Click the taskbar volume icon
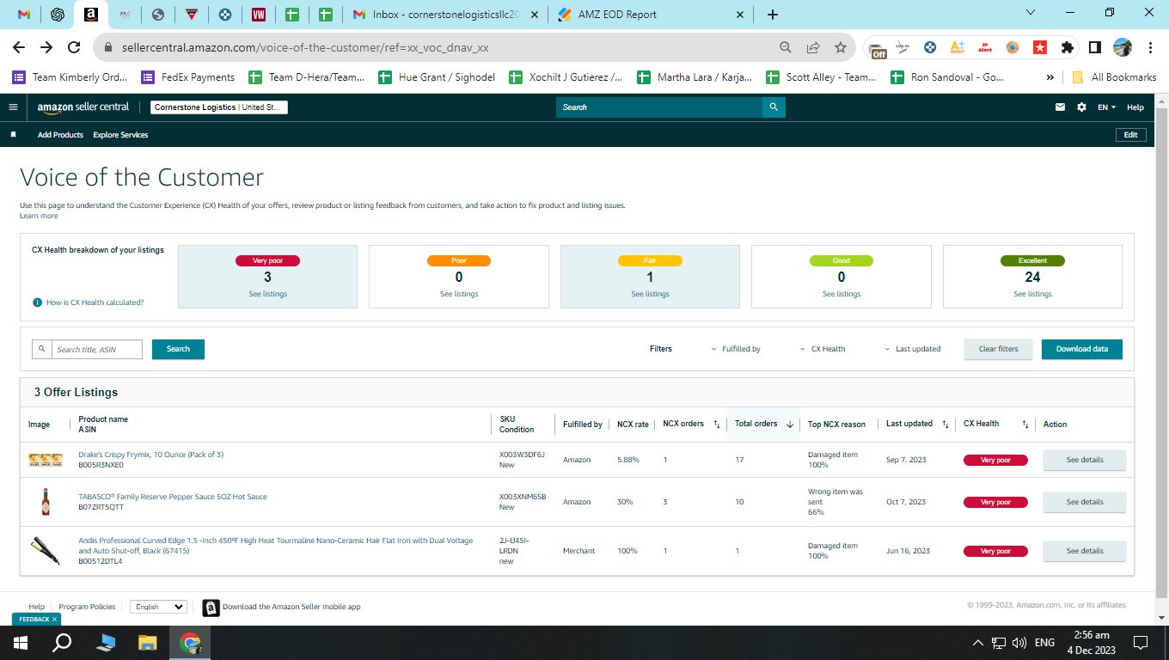 [1019, 643]
